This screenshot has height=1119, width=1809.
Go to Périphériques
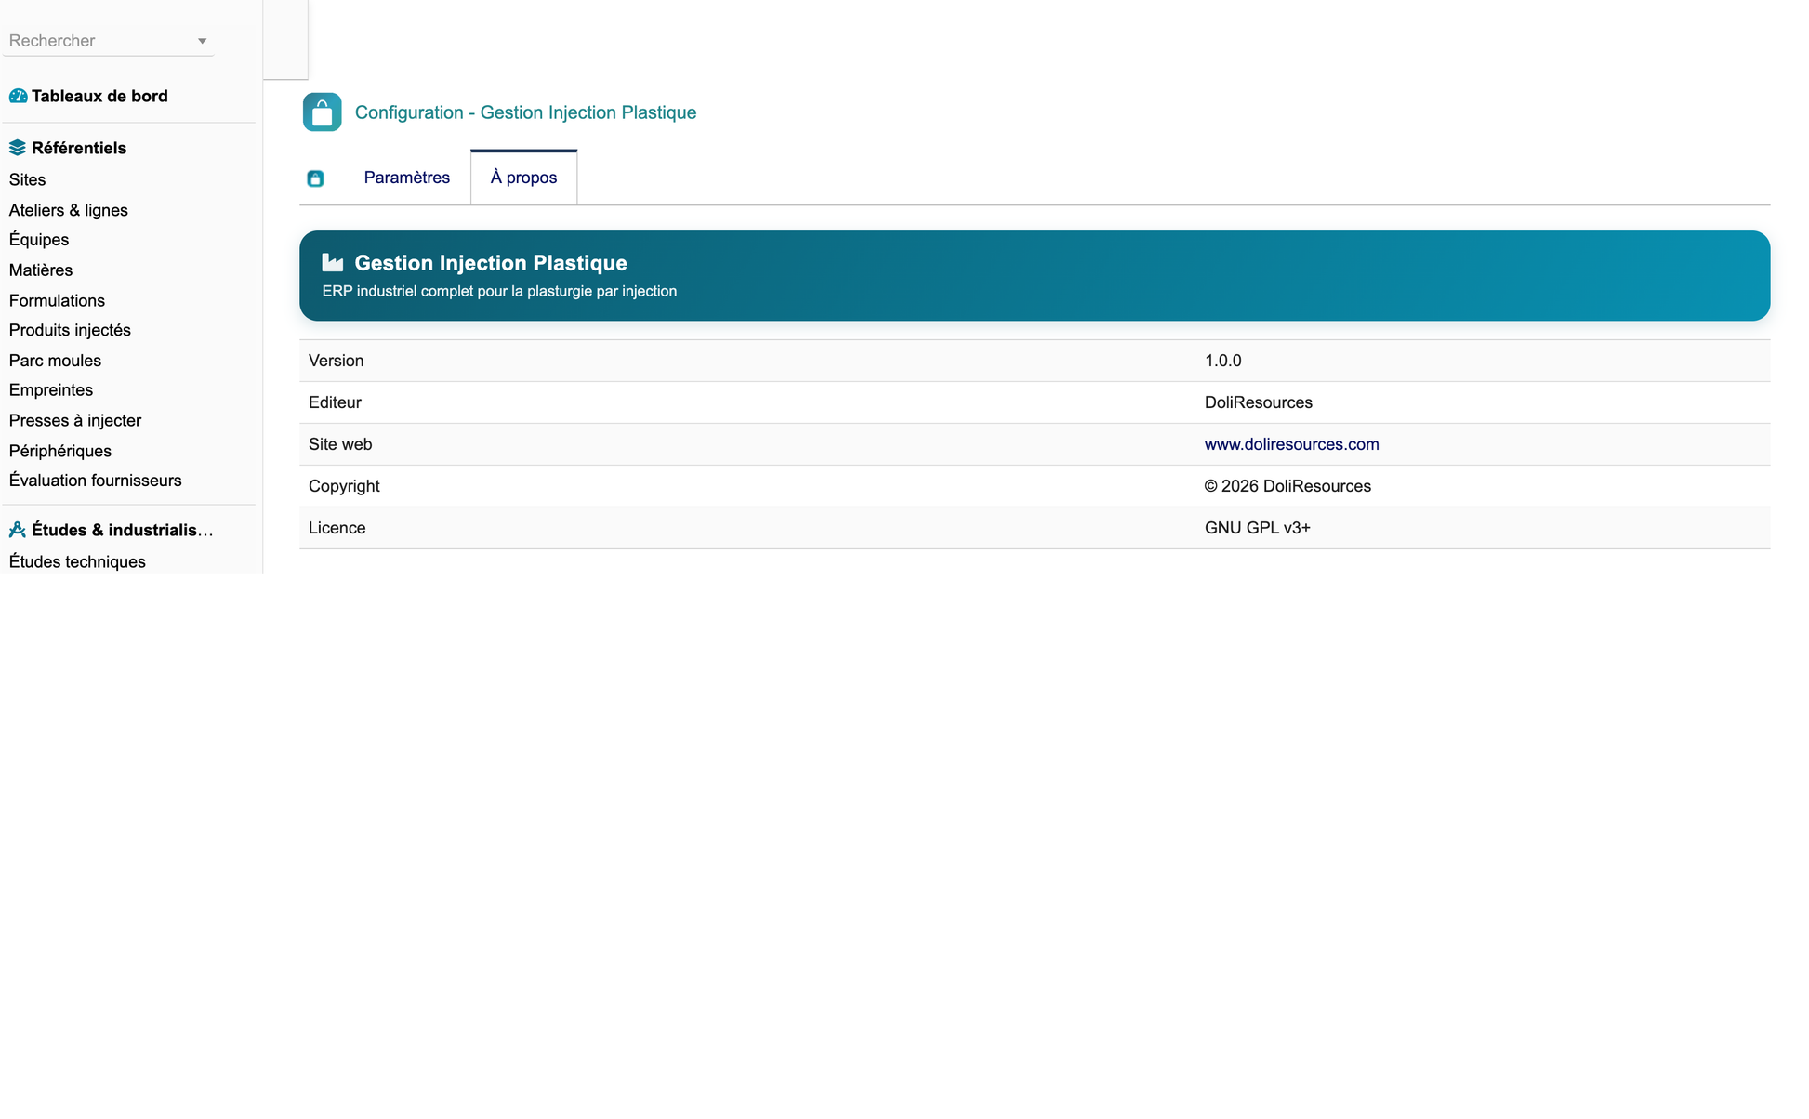tap(60, 451)
